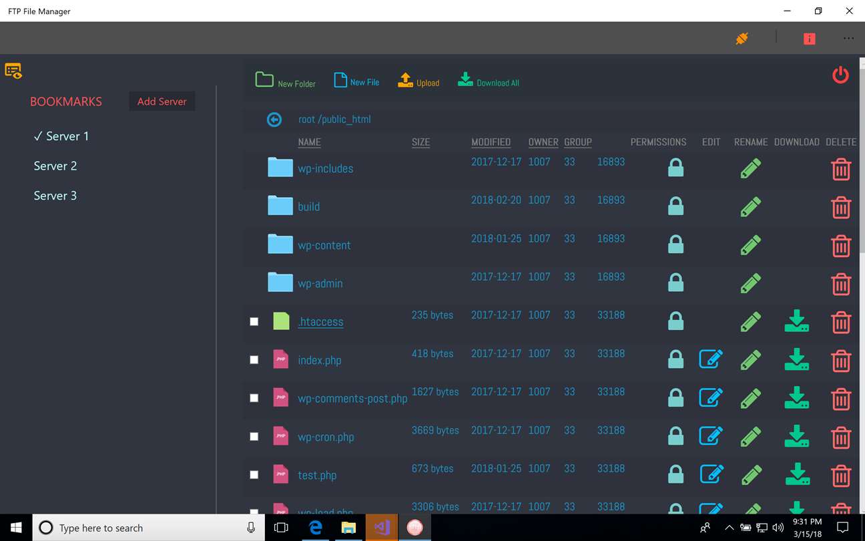Viewport: 865px width, 541px height.
Task: Click the .htaccess file name
Action: point(320,322)
